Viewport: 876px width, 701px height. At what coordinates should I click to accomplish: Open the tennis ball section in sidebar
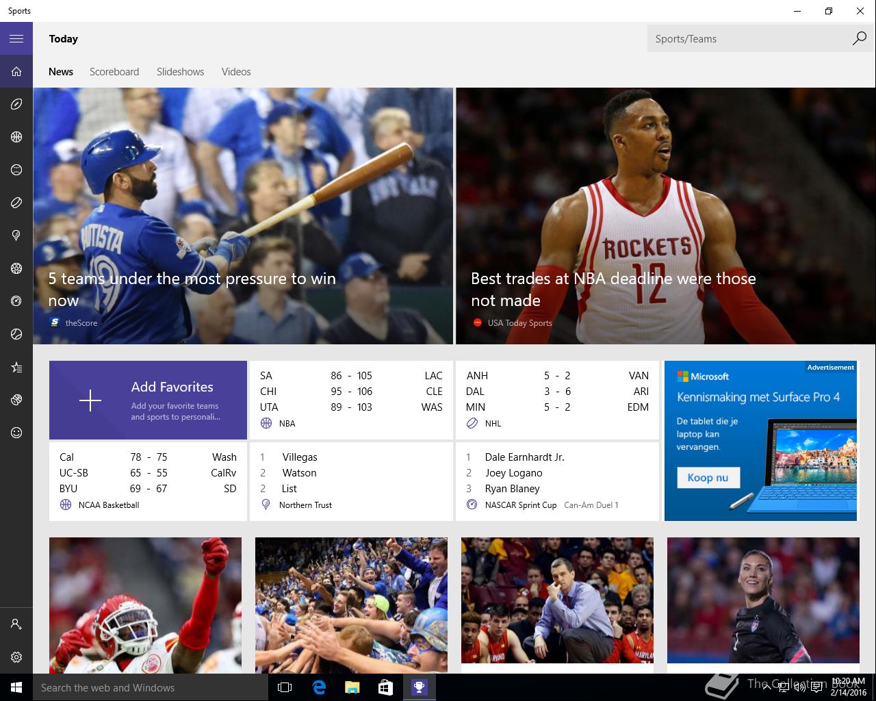point(16,334)
